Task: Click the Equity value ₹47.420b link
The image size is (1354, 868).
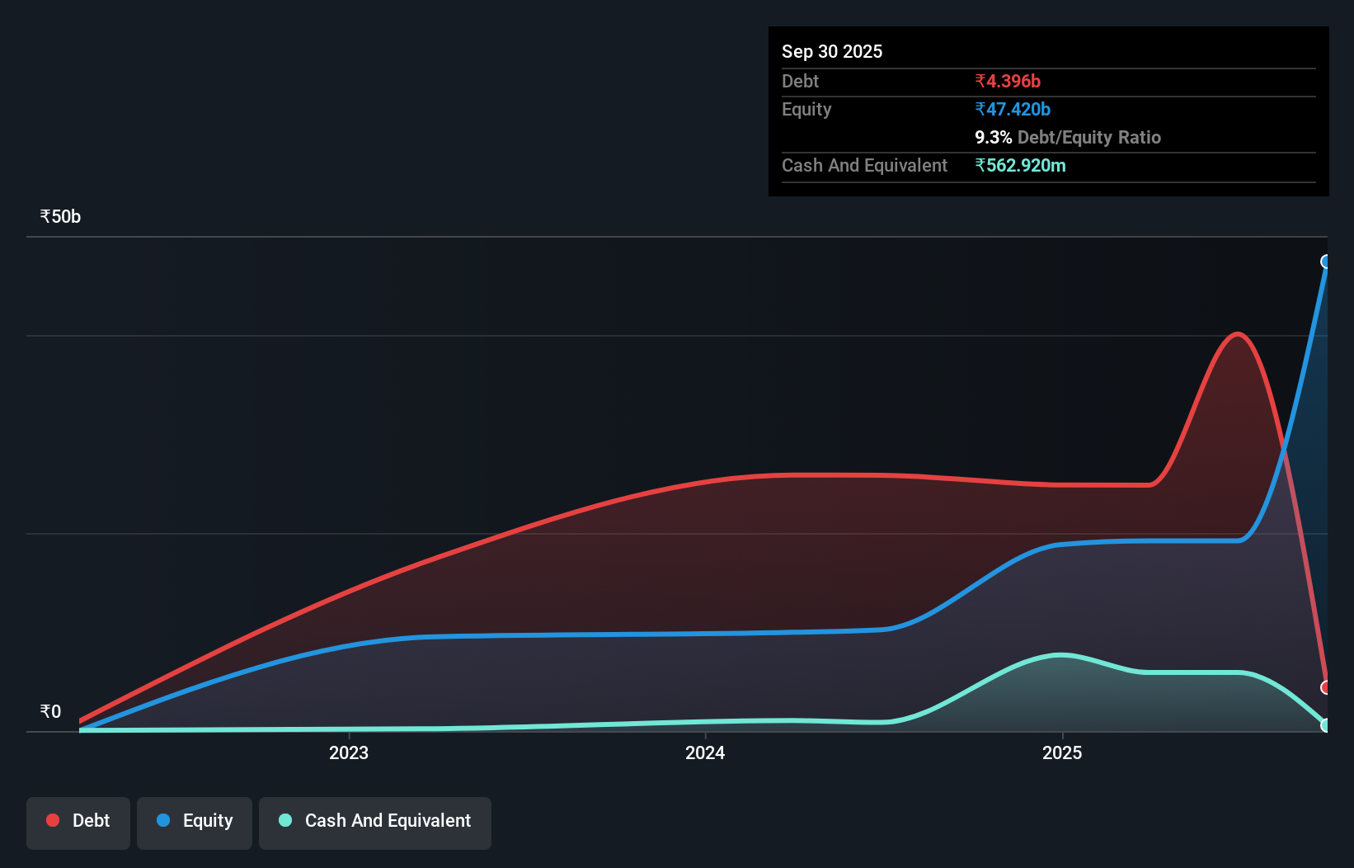Action: point(1013,109)
